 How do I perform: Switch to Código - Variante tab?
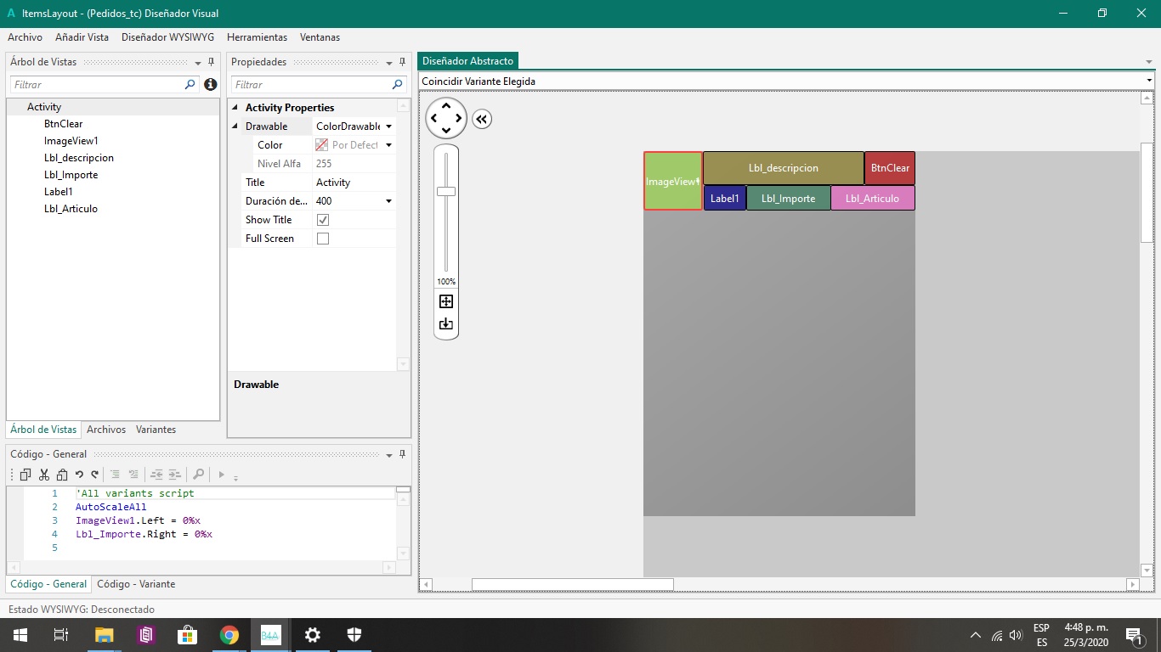click(x=136, y=584)
